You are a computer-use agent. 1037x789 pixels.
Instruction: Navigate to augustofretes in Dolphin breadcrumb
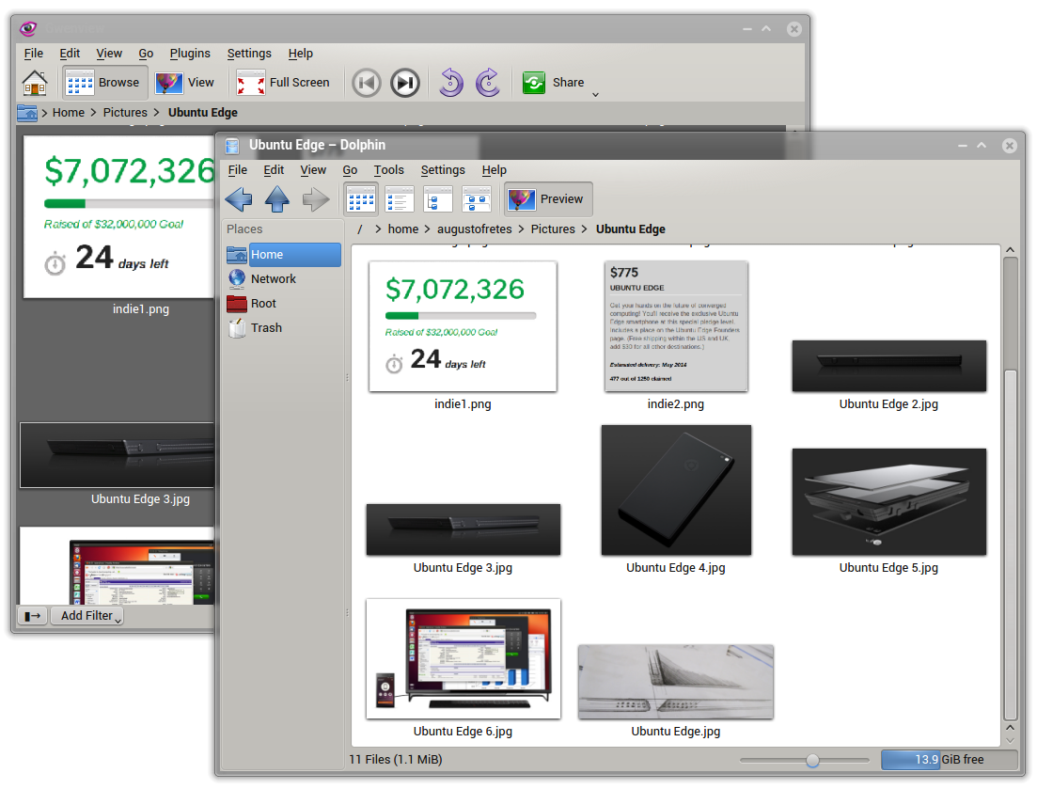(474, 229)
